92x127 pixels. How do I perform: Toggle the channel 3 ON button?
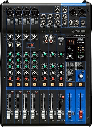26,84
